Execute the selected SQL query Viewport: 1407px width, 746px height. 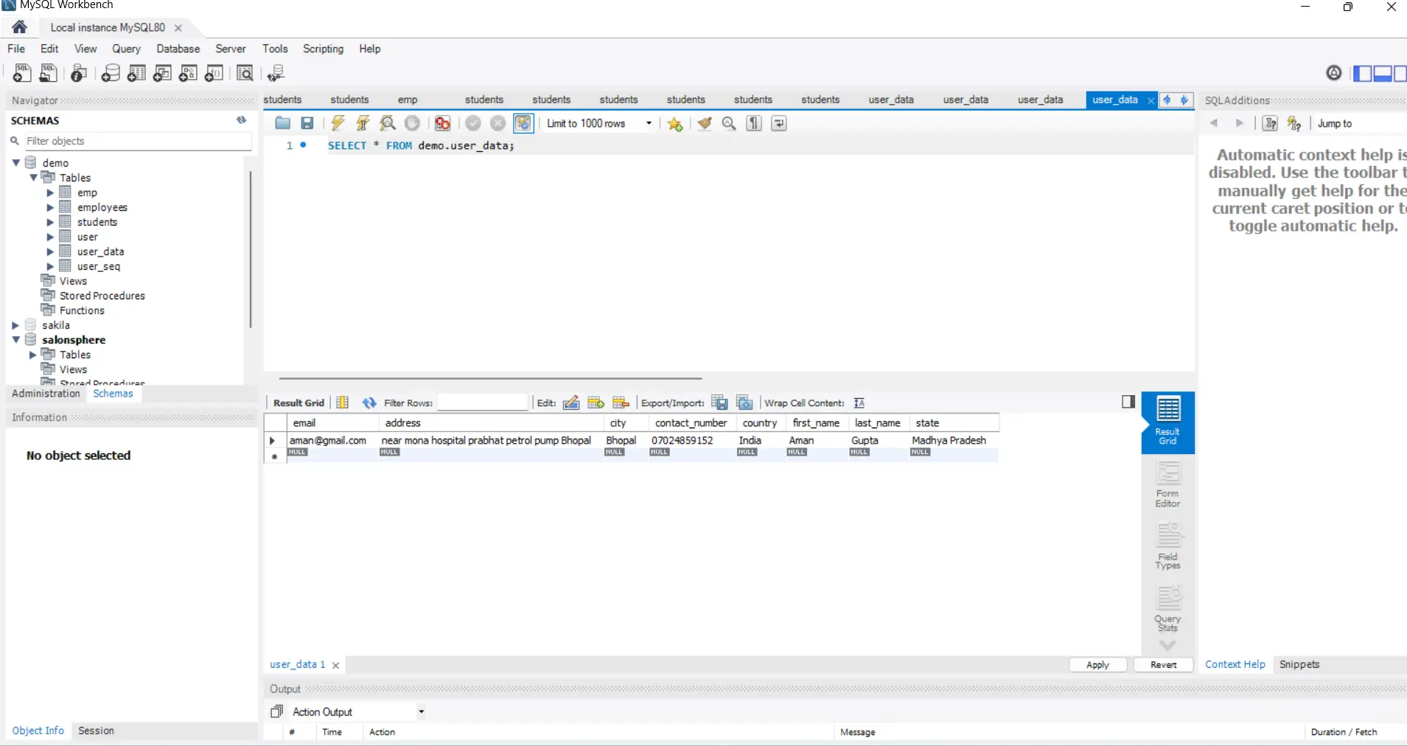(x=338, y=123)
